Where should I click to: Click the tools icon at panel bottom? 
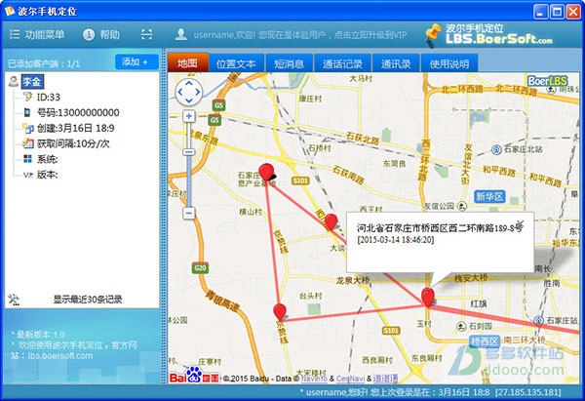pos(14,300)
